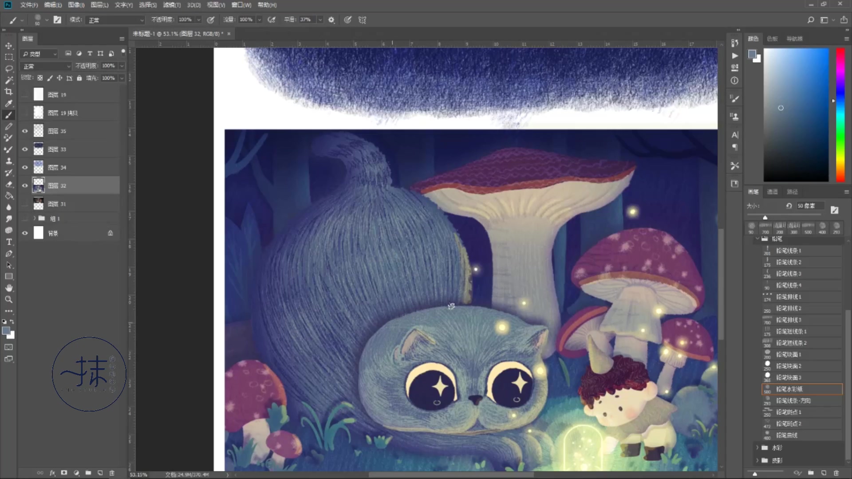Select the pencil watercolor paper brush preset
This screenshot has width=852, height=479.
(802, 389)
